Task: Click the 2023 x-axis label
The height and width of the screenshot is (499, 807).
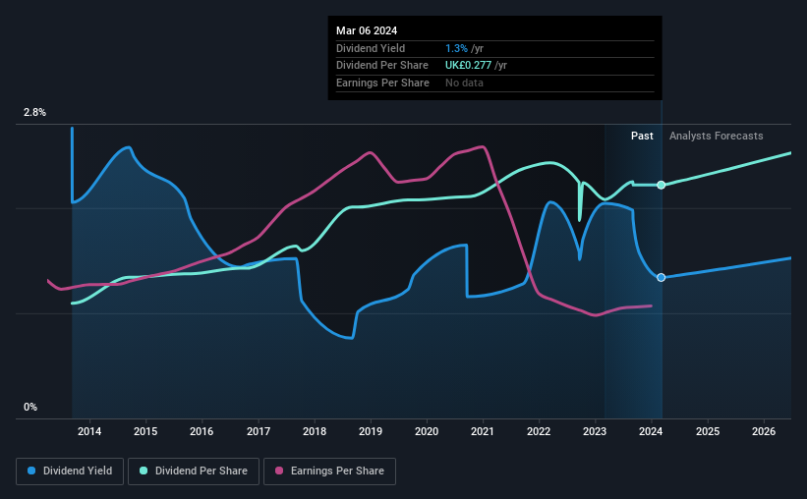Action: 595,431
